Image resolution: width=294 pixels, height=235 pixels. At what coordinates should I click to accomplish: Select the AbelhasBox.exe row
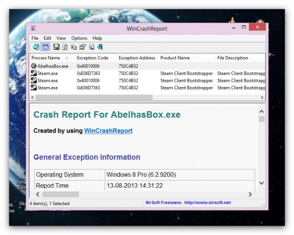(x=147, y=66)
